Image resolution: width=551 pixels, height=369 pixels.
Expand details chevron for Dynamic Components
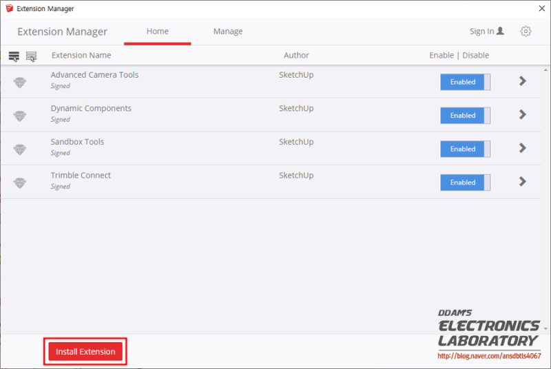(523, 114)
